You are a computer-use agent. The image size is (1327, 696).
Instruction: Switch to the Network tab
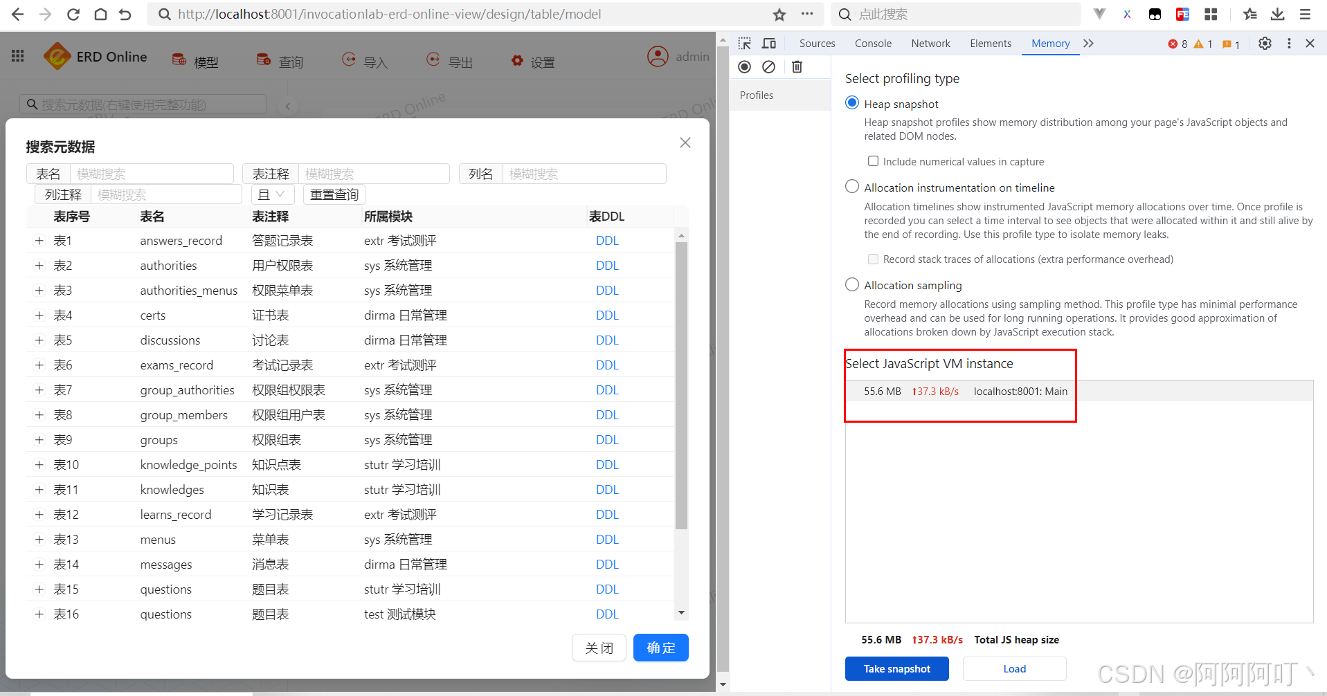point(930,43)
